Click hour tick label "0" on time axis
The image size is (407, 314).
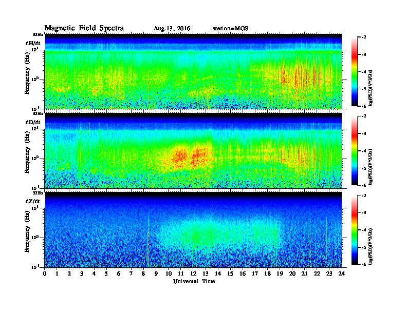click(x=45, y=274)
